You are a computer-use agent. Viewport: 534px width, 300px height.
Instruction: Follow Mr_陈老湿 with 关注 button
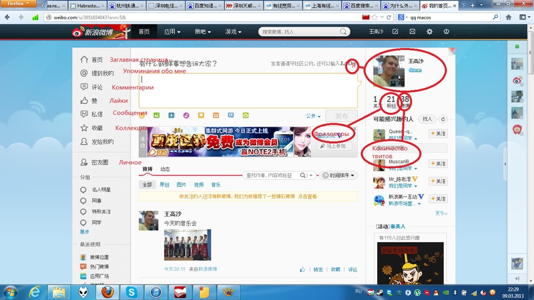[438, 181]
